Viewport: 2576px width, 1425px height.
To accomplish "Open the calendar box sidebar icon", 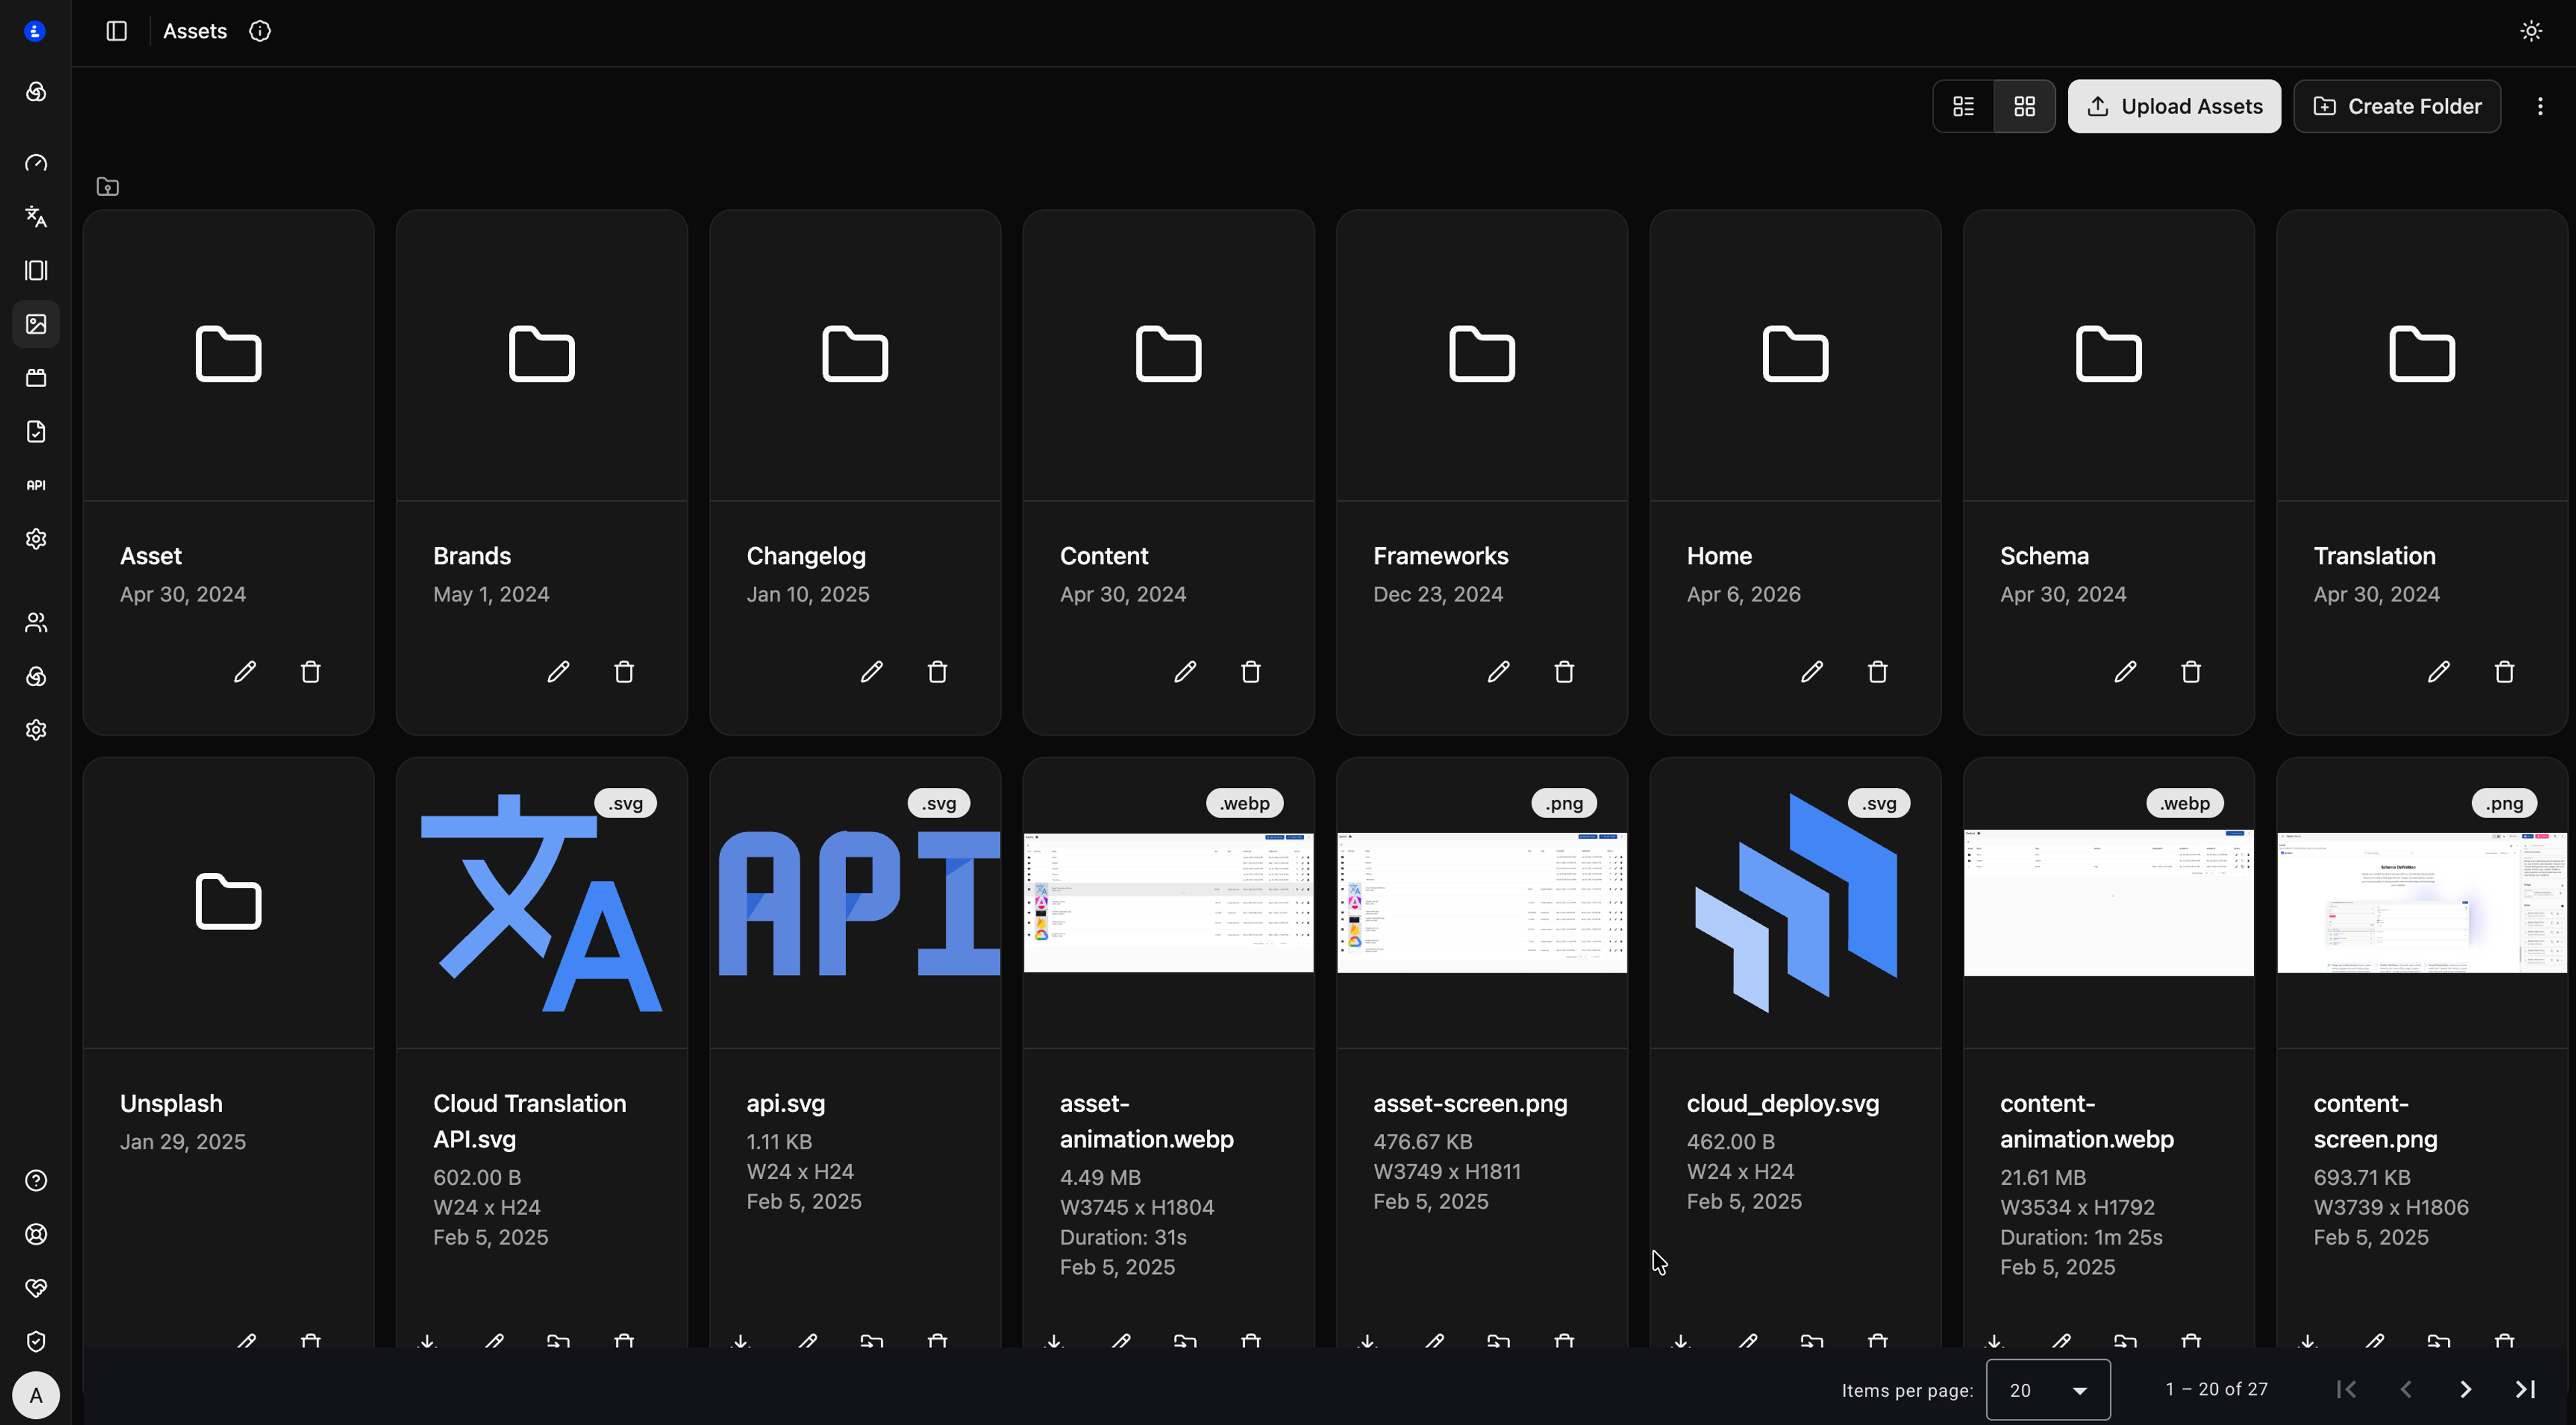I will [x=36, y=378].
